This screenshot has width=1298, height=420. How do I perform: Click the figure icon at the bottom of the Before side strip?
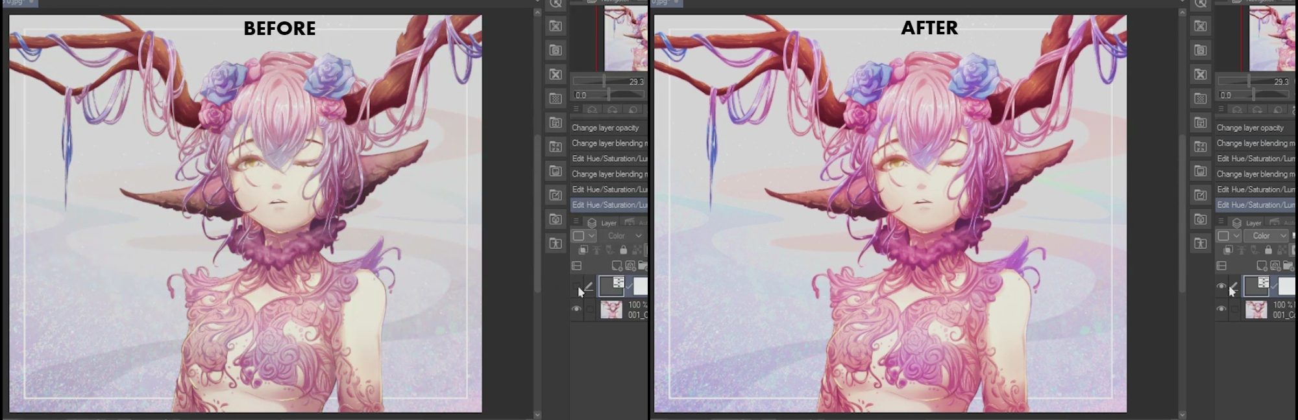click(556, 244)
